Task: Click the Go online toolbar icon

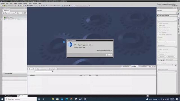Action: (46, 6)
